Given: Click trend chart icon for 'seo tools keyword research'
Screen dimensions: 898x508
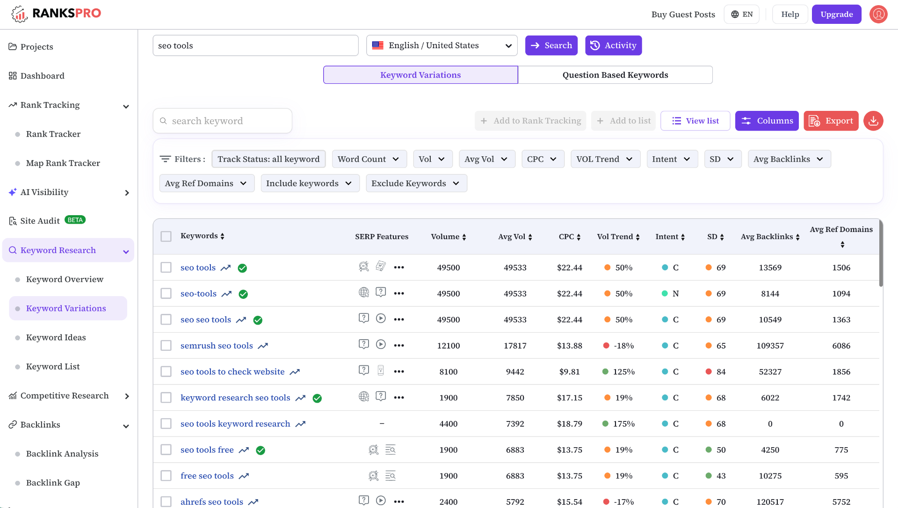Looking at the screenshot, I should tap(301, 424).
